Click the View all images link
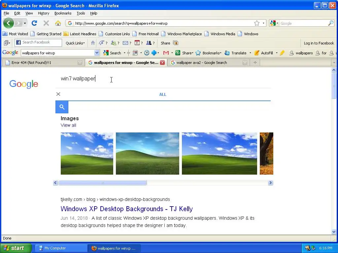 (x=68, y=125)
